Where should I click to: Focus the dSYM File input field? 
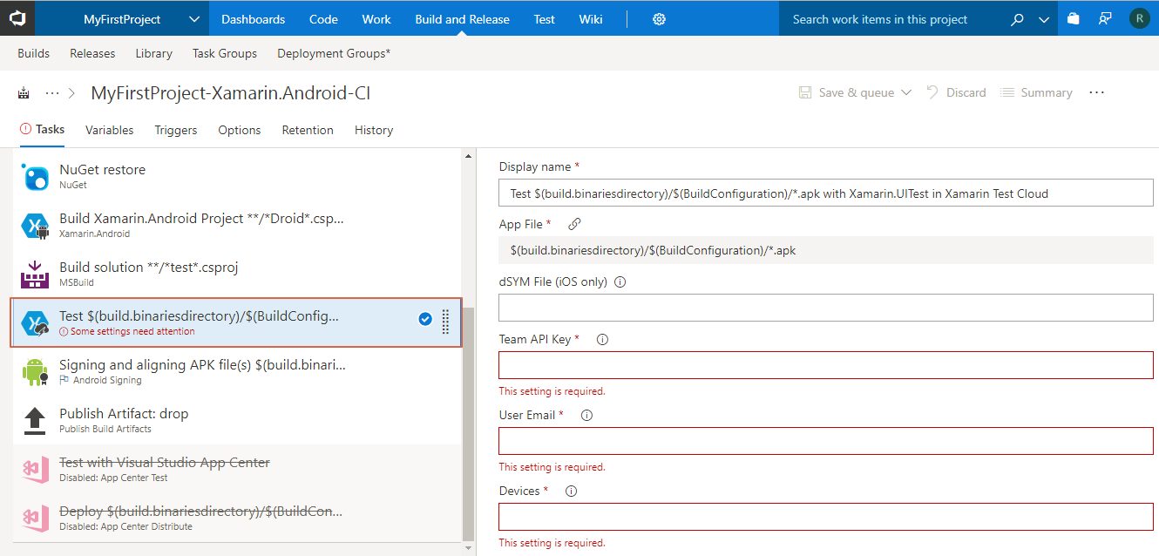pyautogui.click(x=826, y=308)
